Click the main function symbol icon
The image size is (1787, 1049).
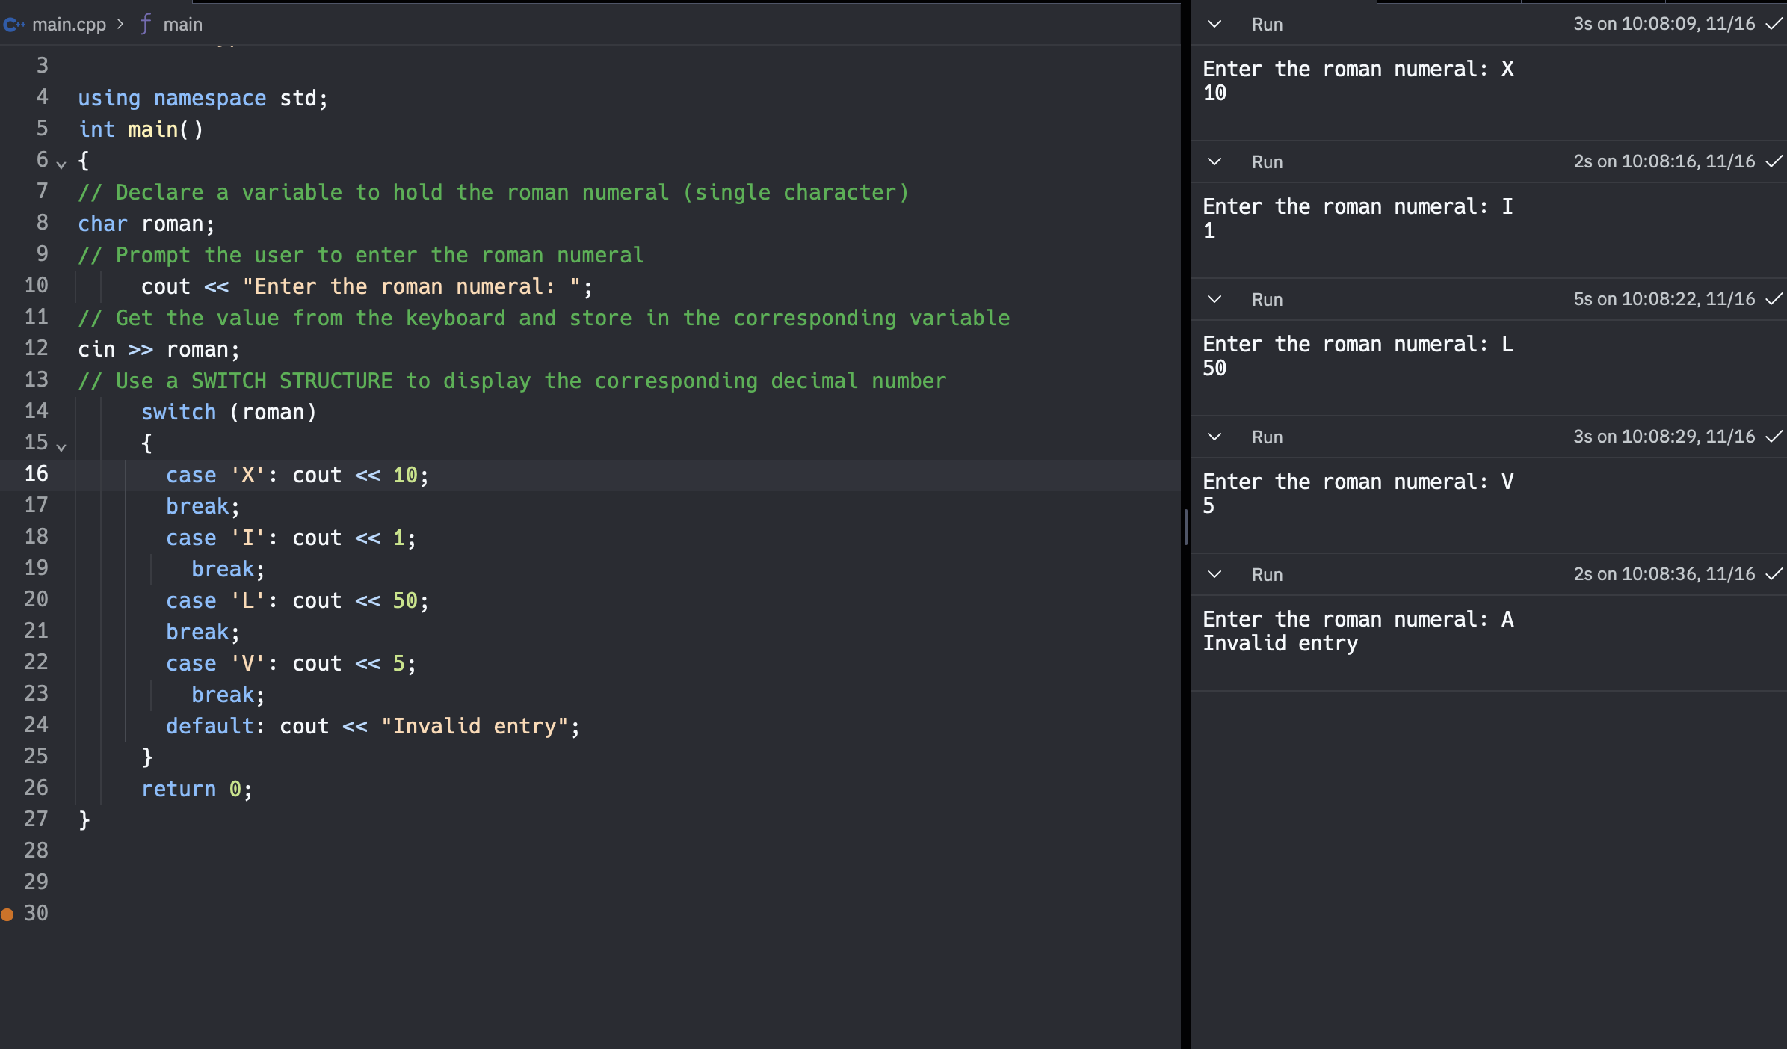click(x=145, y=24)
